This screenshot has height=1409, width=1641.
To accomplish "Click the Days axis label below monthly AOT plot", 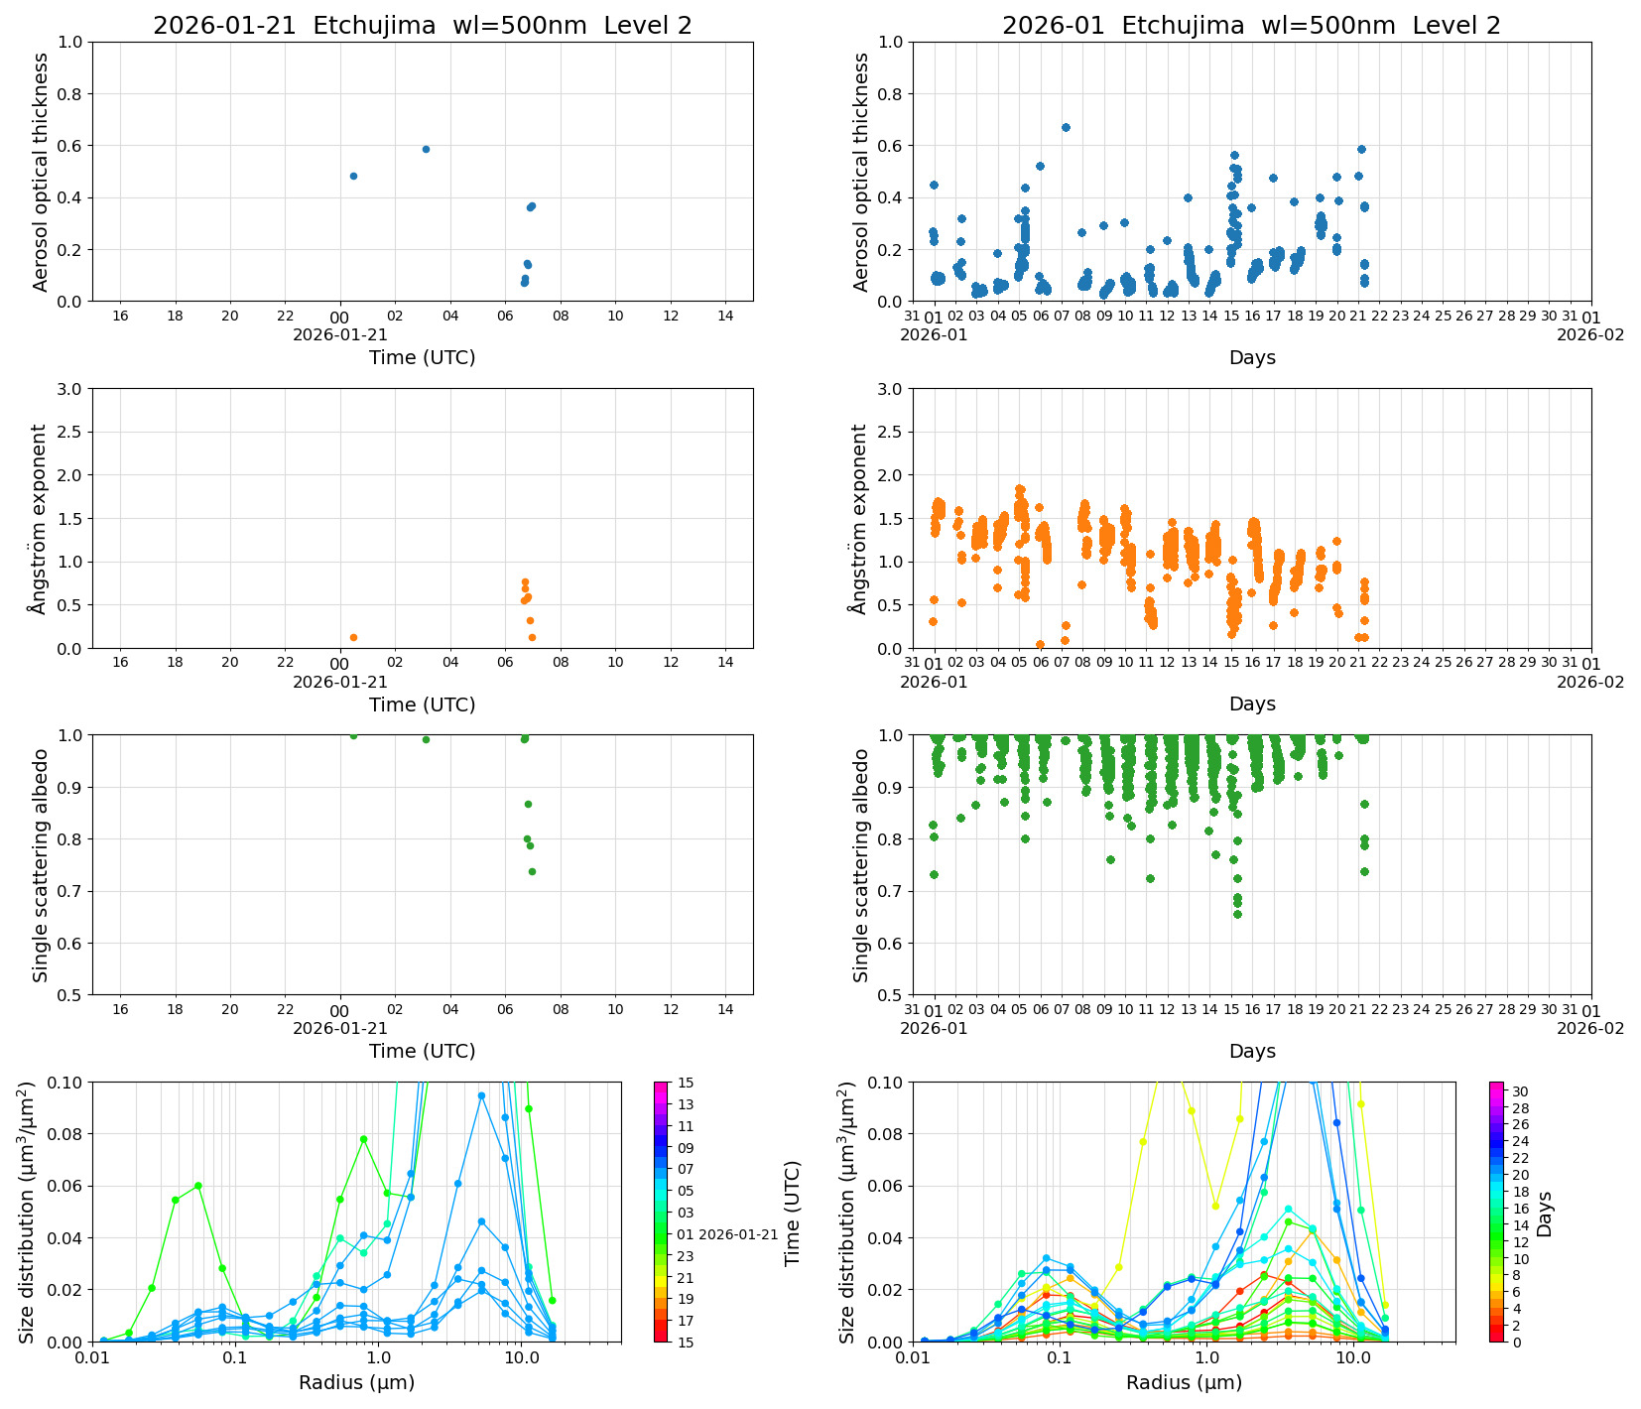I will [x=1251, y=357].
